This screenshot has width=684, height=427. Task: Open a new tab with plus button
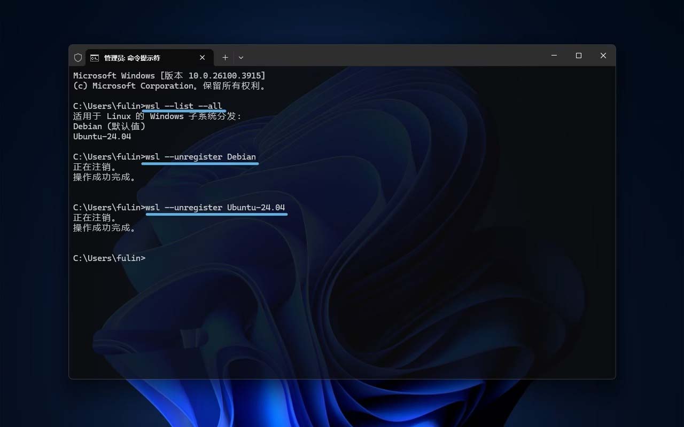[225, 58]
